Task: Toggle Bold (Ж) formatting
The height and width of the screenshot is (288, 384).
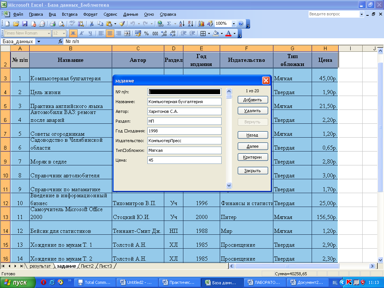Action: pyautogui.click(x=73, y=33)
